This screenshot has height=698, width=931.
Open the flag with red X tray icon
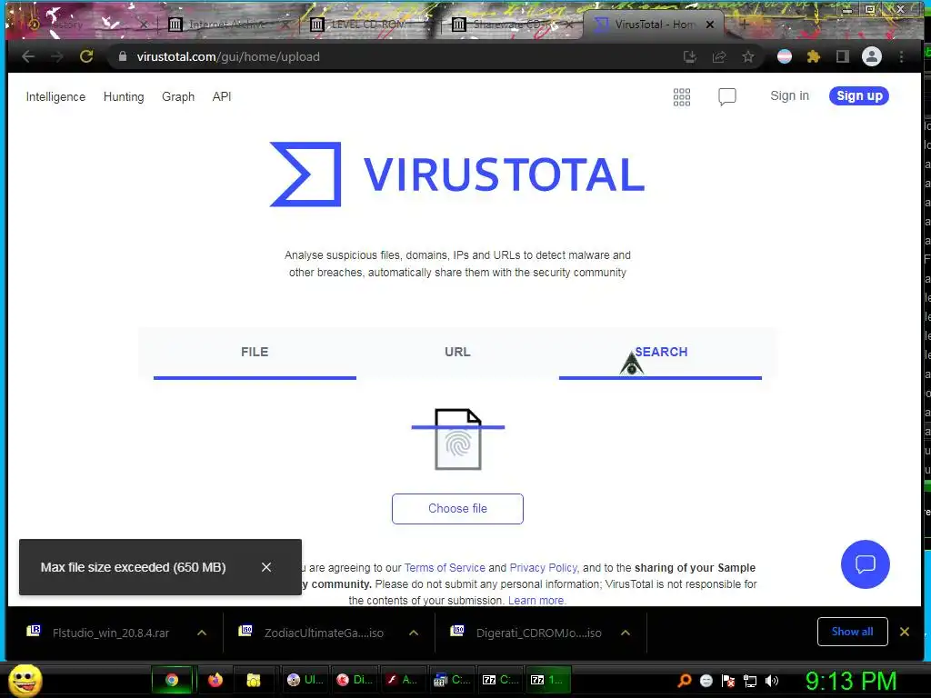(728, 681)
